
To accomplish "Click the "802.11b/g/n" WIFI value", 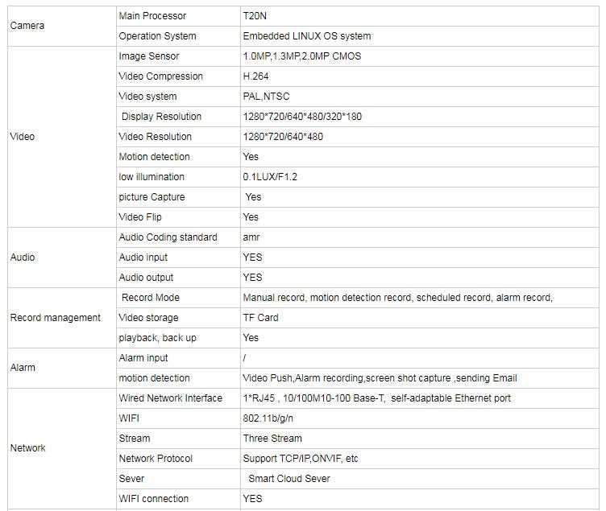I will [268, 418].
